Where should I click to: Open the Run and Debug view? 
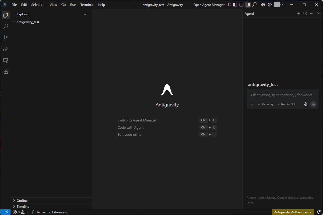coord(5,49)
